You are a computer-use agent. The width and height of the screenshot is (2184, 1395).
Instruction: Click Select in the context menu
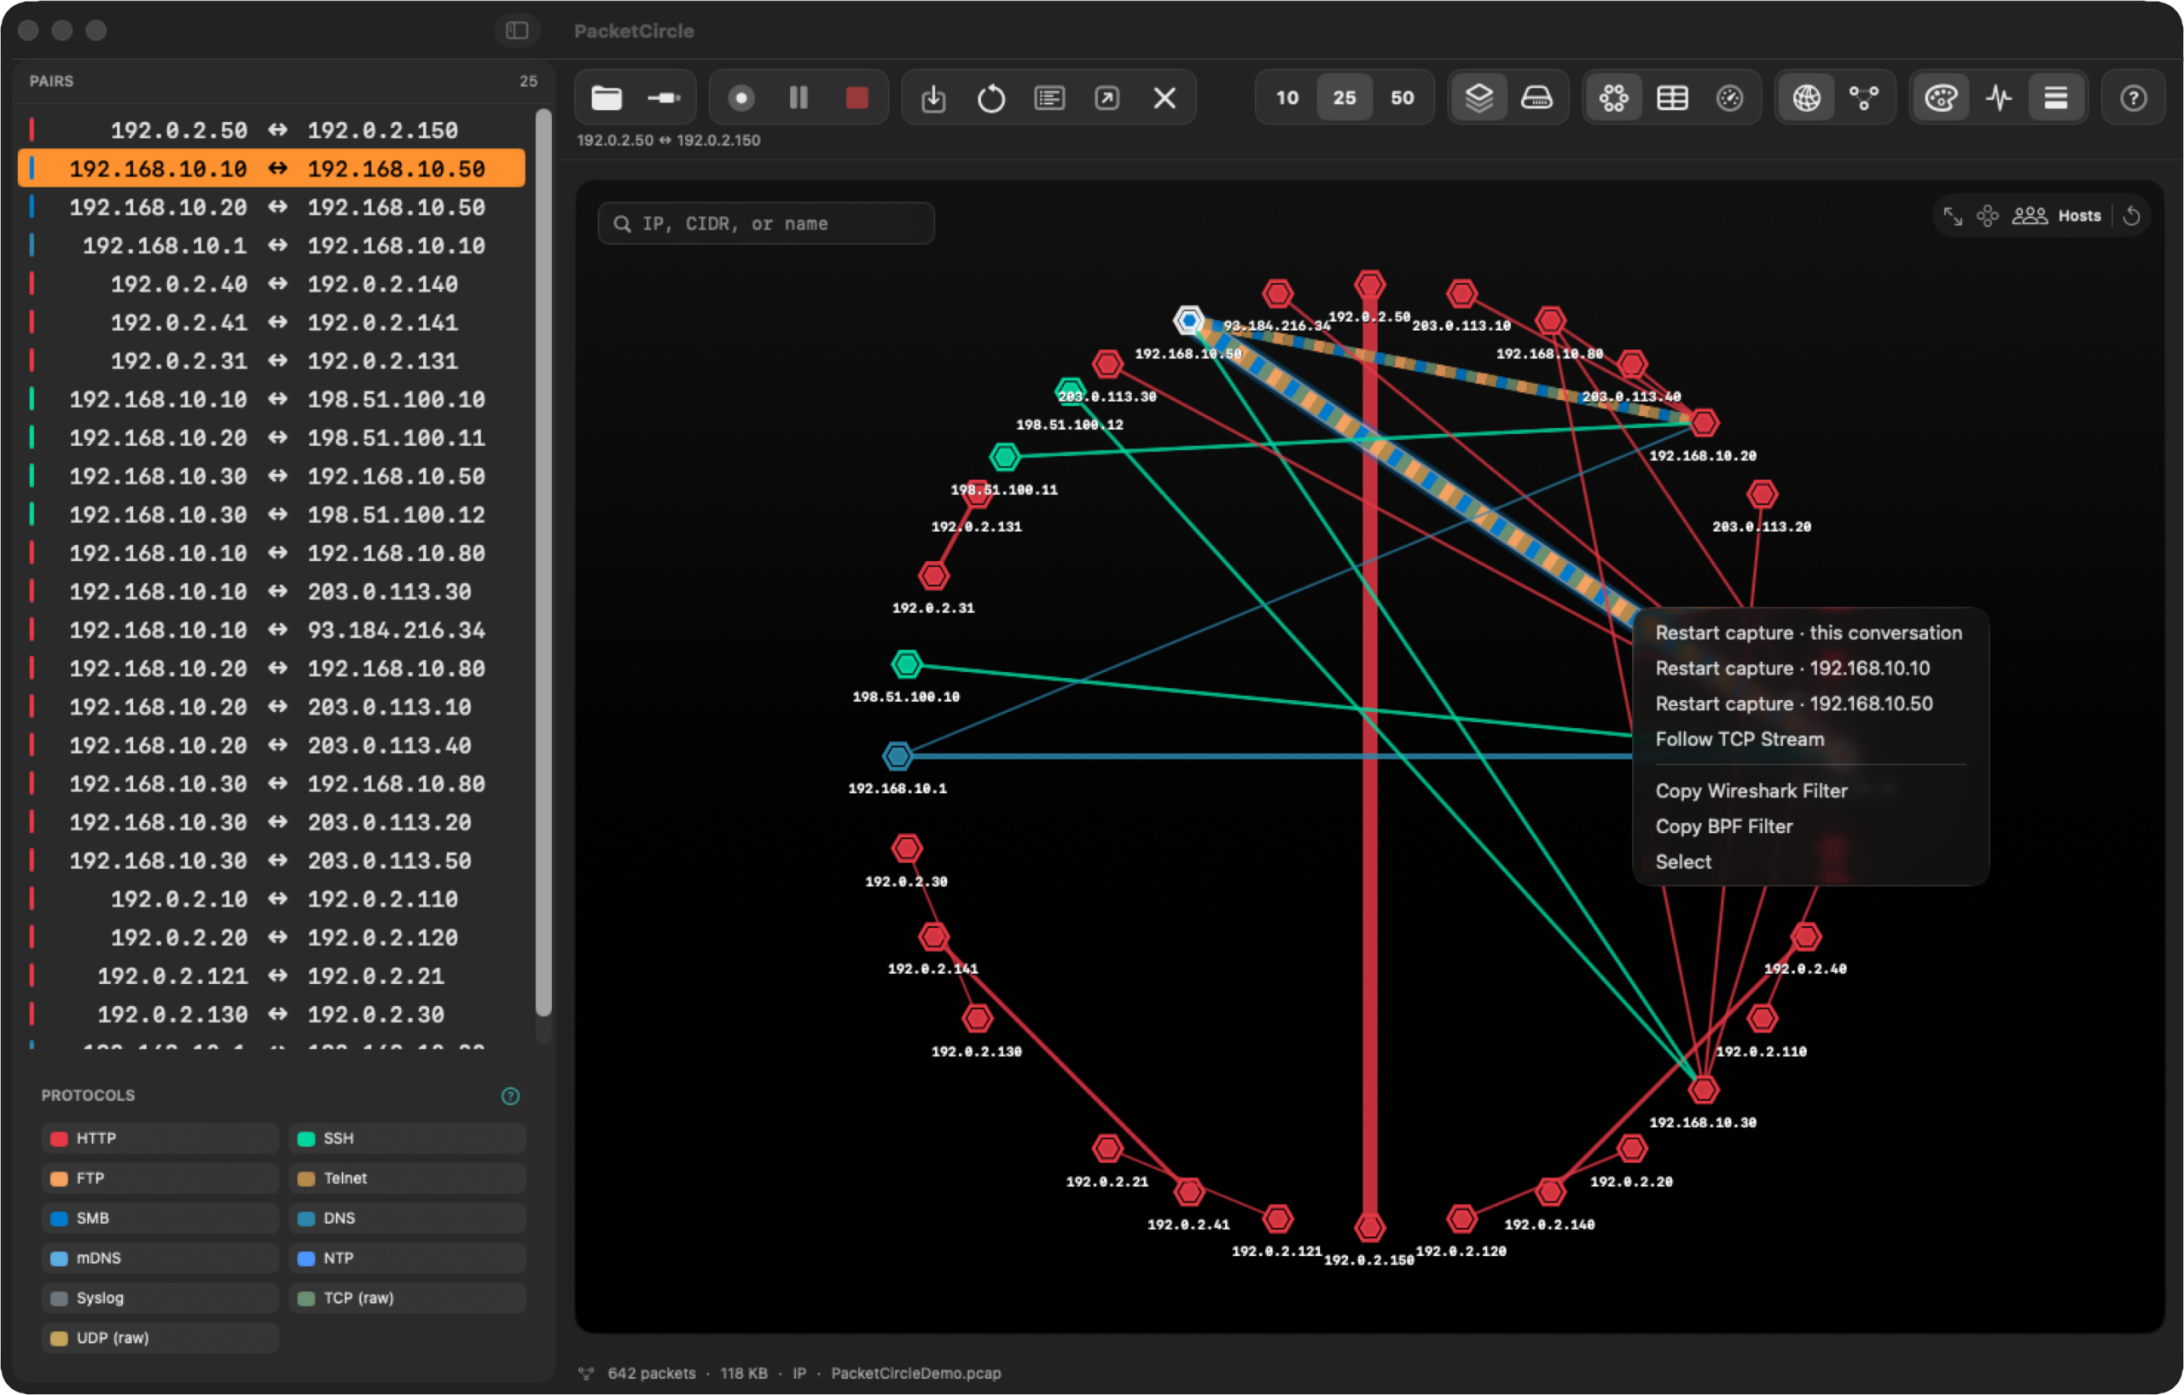[1682, 861]
